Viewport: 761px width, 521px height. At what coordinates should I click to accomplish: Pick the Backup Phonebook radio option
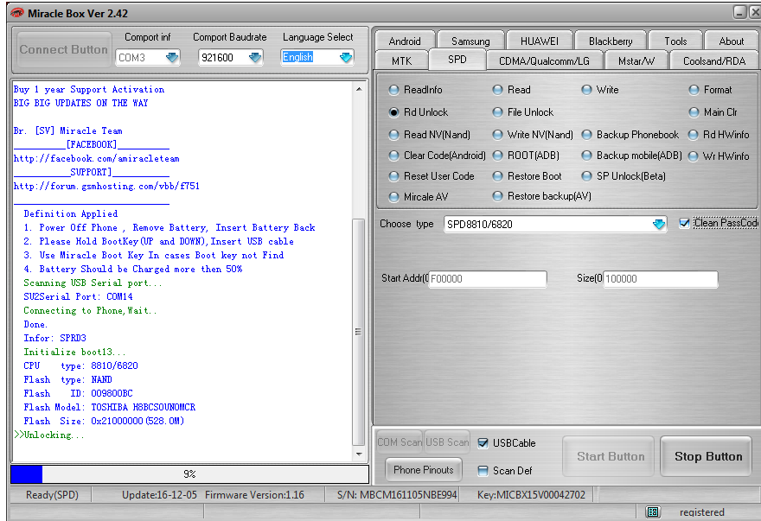pos(587,135)
